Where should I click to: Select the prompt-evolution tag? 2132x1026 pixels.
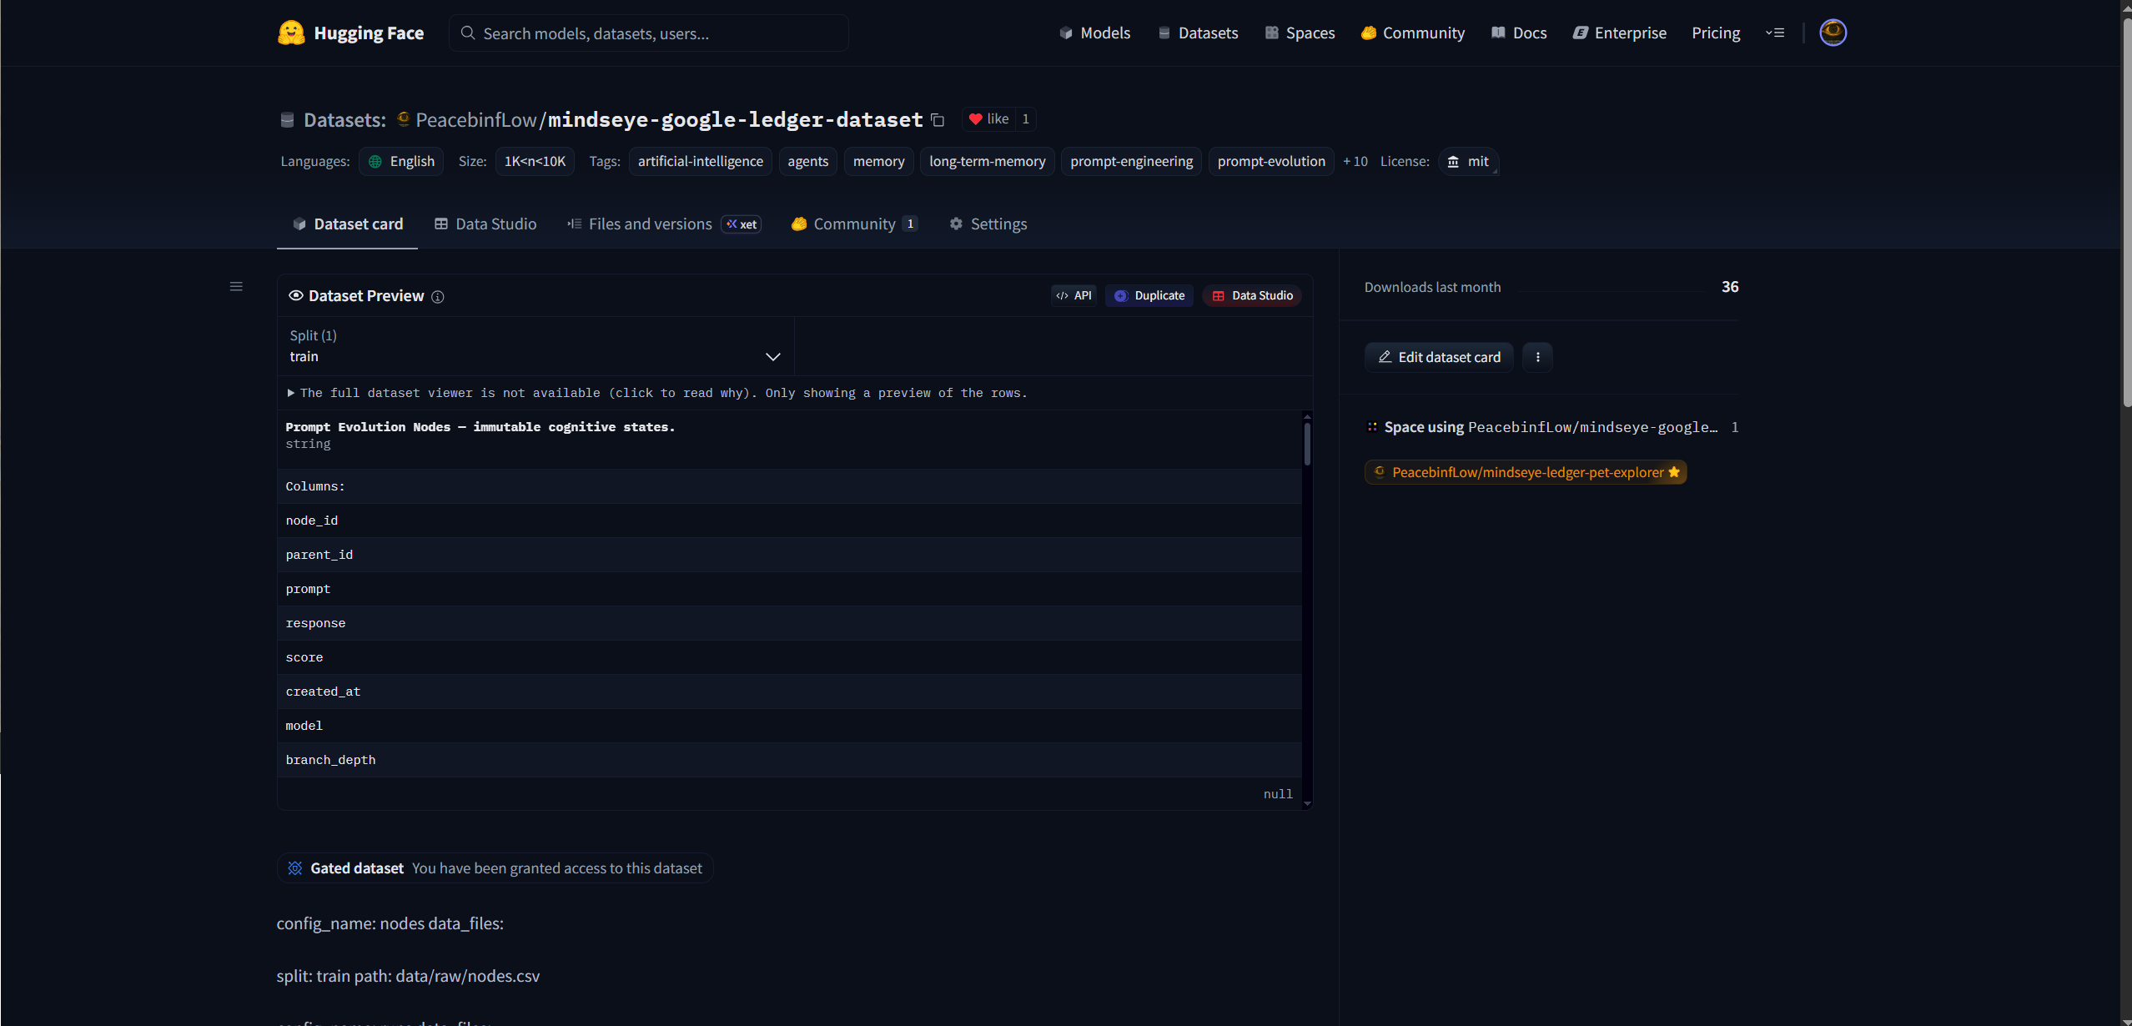[x=1271, y=162]
